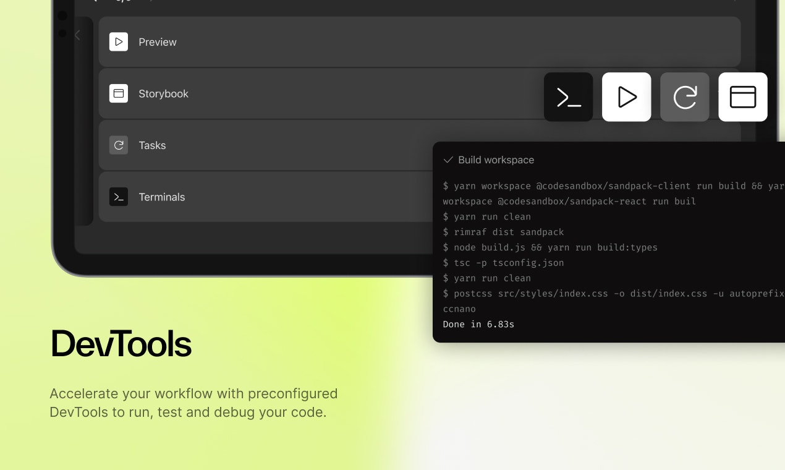
Task: Select the rimraf dist sandpack command text
Action: click(x=503, y=232)
